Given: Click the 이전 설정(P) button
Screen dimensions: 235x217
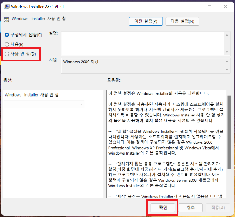Looking at the screenshot, I should (x=146, y=21).
